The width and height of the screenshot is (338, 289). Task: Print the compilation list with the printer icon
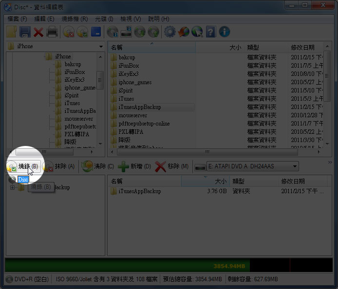tap(52, 32)
